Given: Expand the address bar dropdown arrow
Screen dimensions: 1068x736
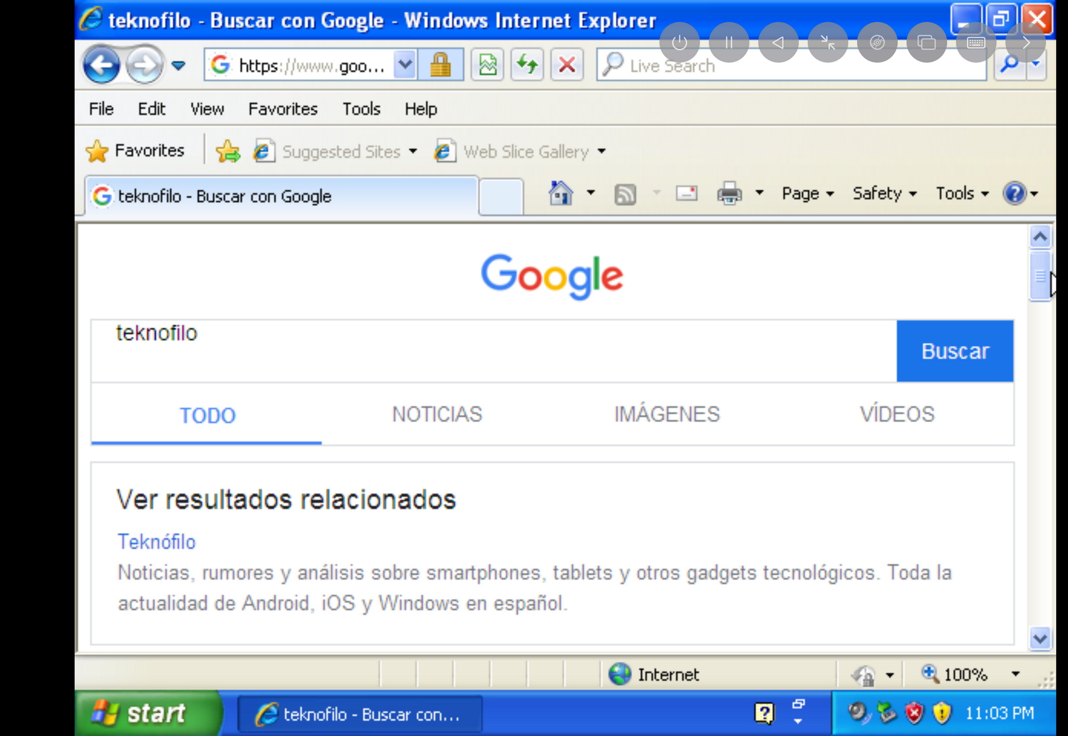Looking at the screenshot, I should [x=406, y=66].
